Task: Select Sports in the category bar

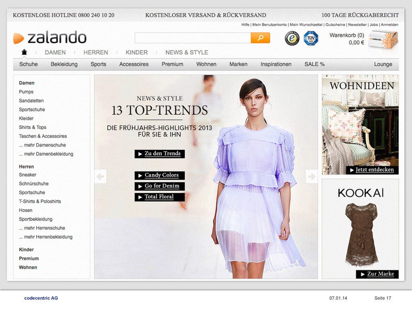Action: tap(98, 64)
